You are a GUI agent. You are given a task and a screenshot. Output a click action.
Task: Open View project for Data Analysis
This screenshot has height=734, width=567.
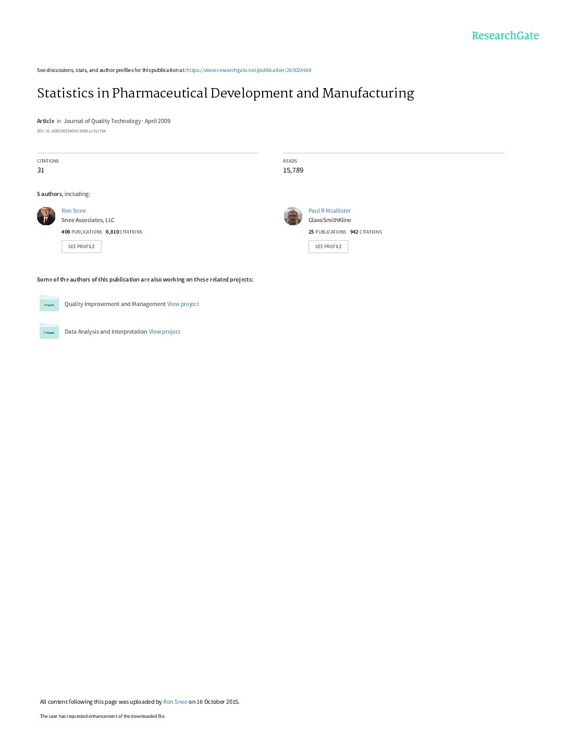coord(165,332)
